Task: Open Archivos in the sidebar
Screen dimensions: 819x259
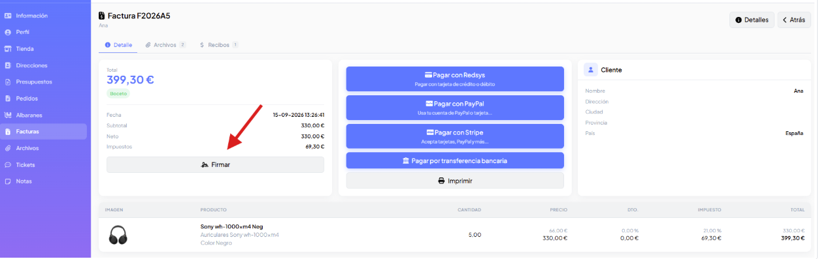Action: (43, 148)
